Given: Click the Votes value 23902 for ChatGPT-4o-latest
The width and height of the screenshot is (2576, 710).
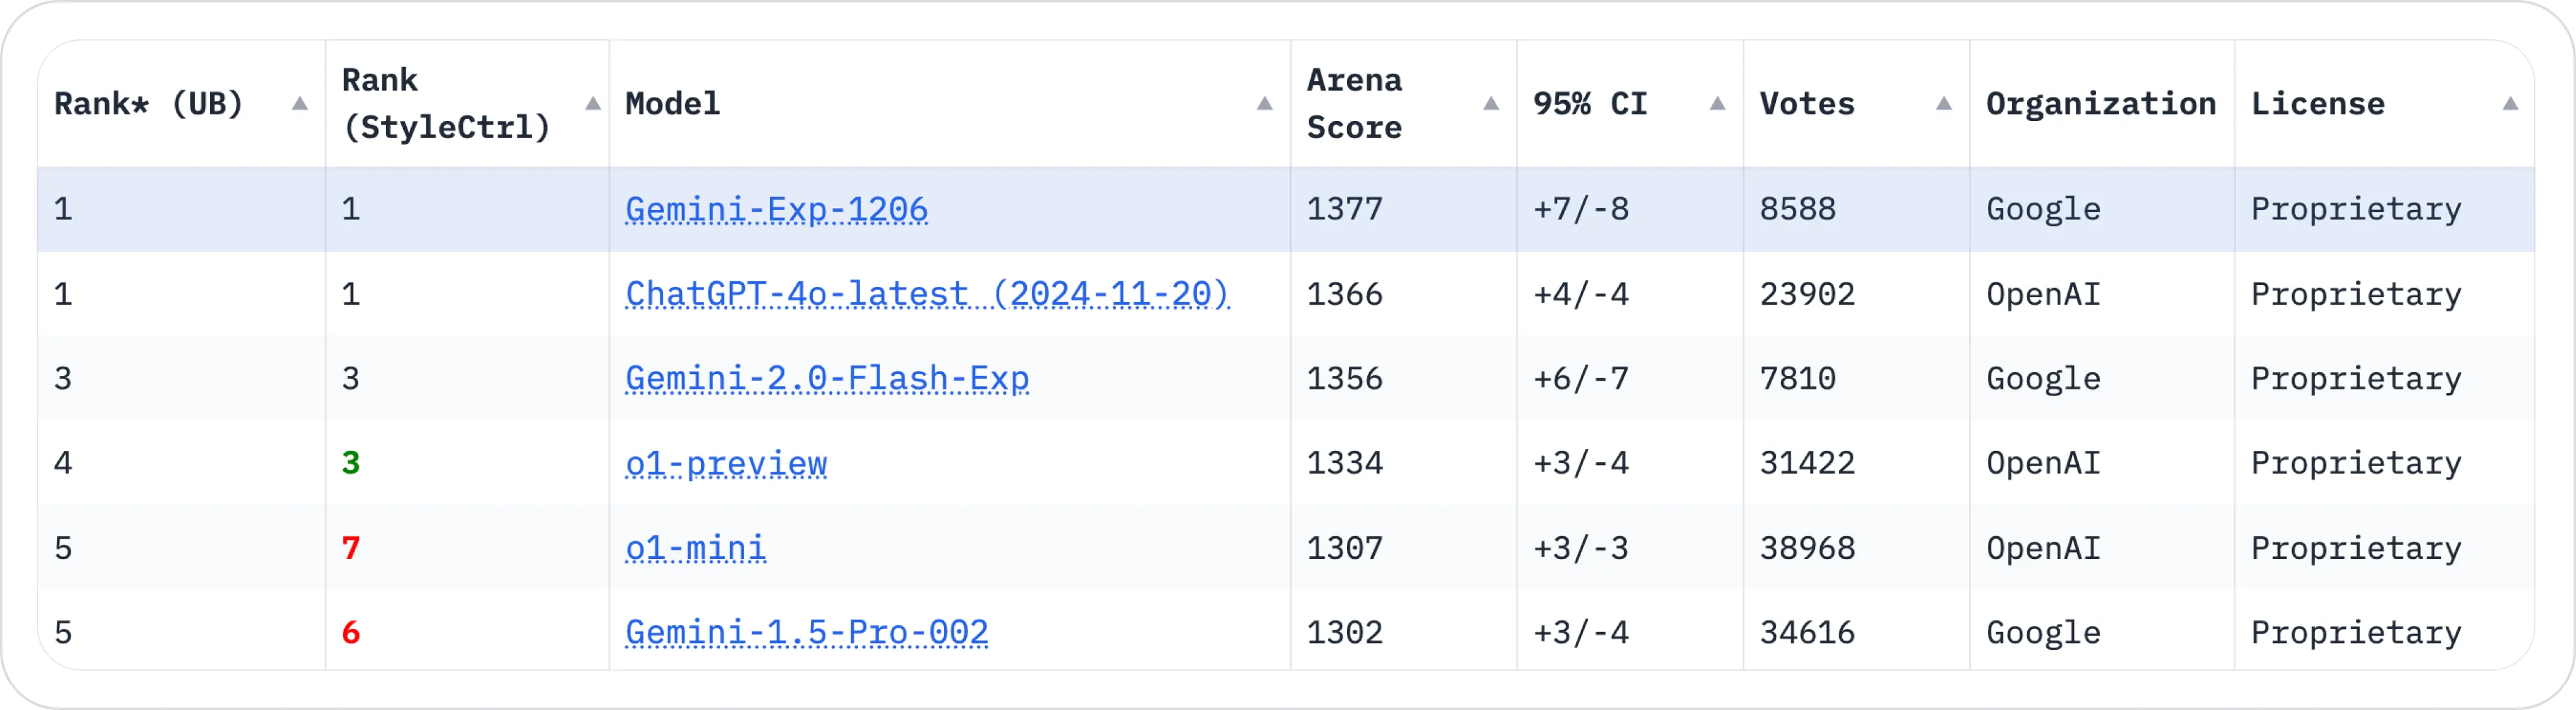Looking at the screenshot, I should coord(1807,294).
